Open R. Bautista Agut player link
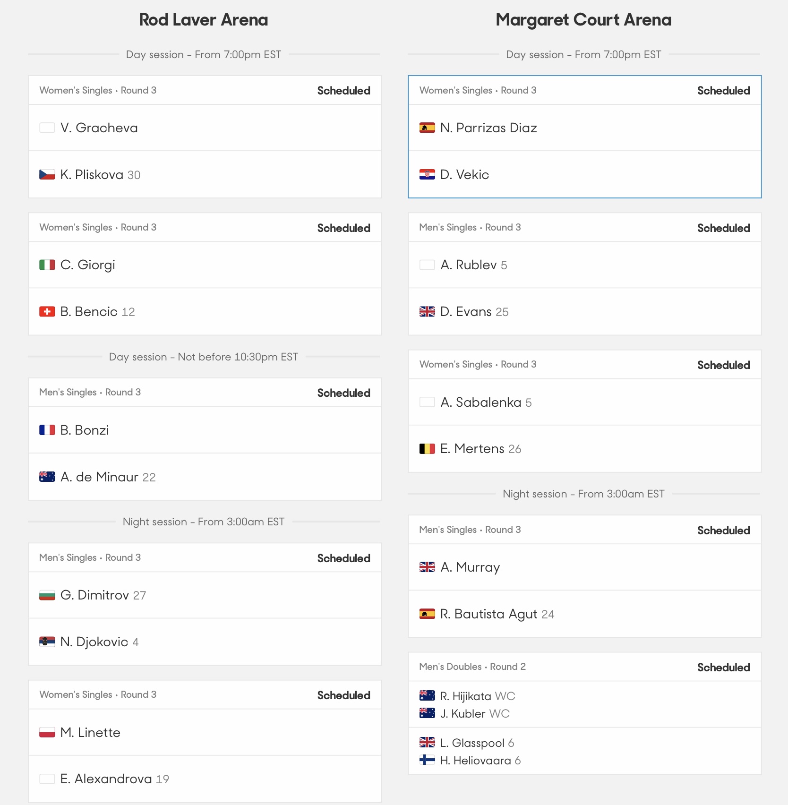This screenshot has height=805, width=788. click(489, 614)
